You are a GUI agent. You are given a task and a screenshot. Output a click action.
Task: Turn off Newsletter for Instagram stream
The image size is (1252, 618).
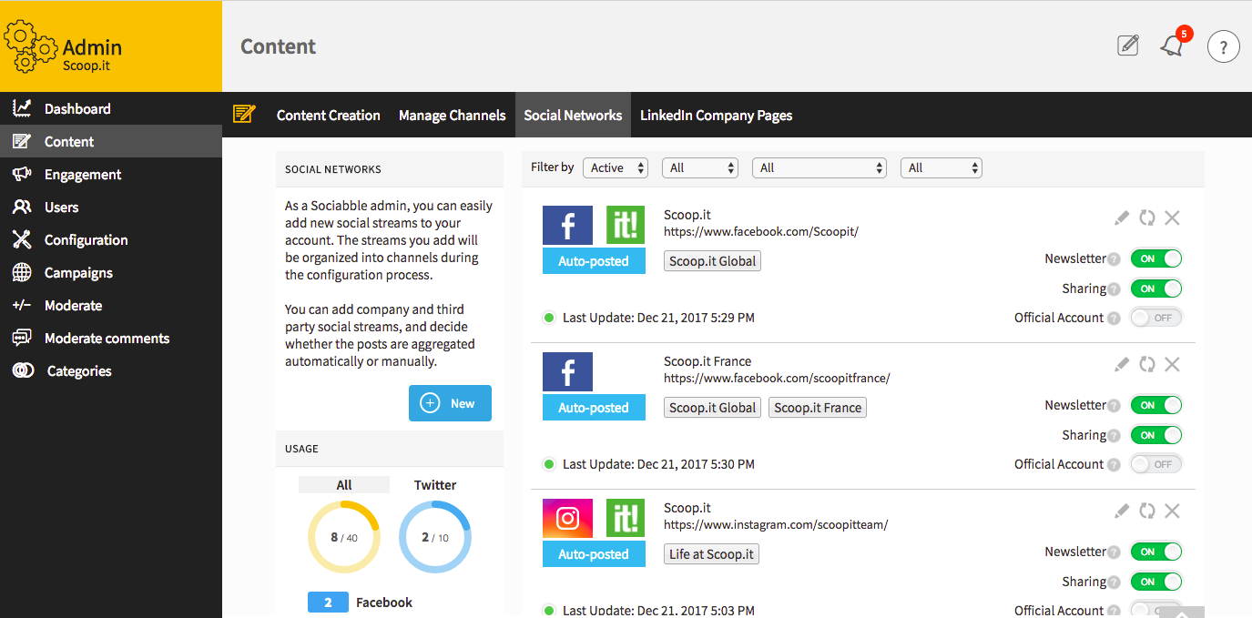pos(1156,552)
